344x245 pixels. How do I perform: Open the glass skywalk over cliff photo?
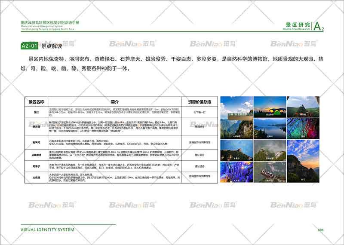click(236, 118)
